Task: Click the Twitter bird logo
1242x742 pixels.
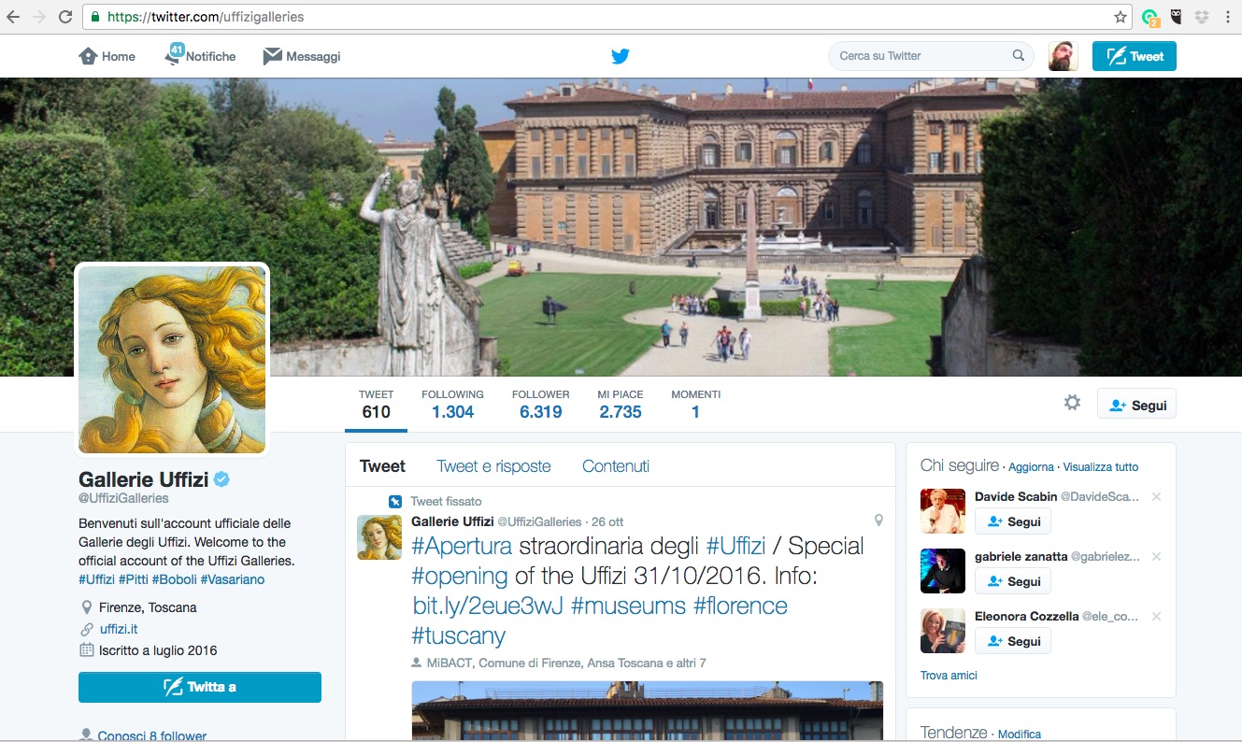Action: pyautogui.click(x=621, y=56)
